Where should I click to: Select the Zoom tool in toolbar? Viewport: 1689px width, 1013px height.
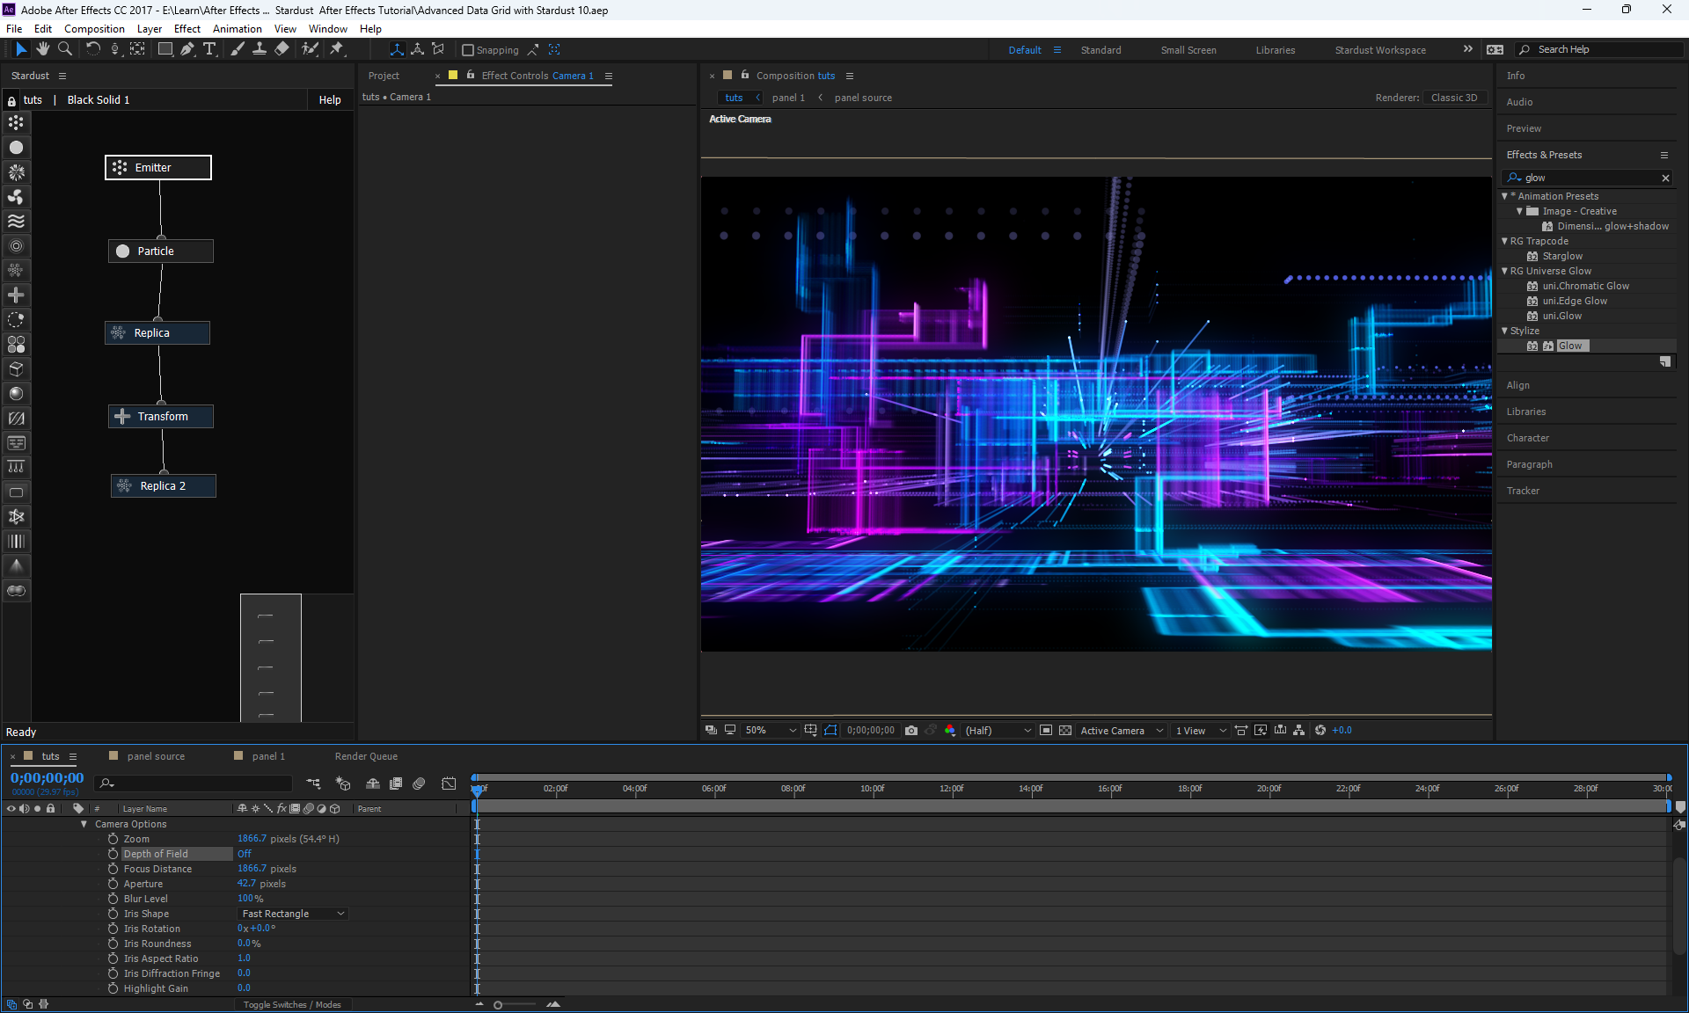point(65,49)
